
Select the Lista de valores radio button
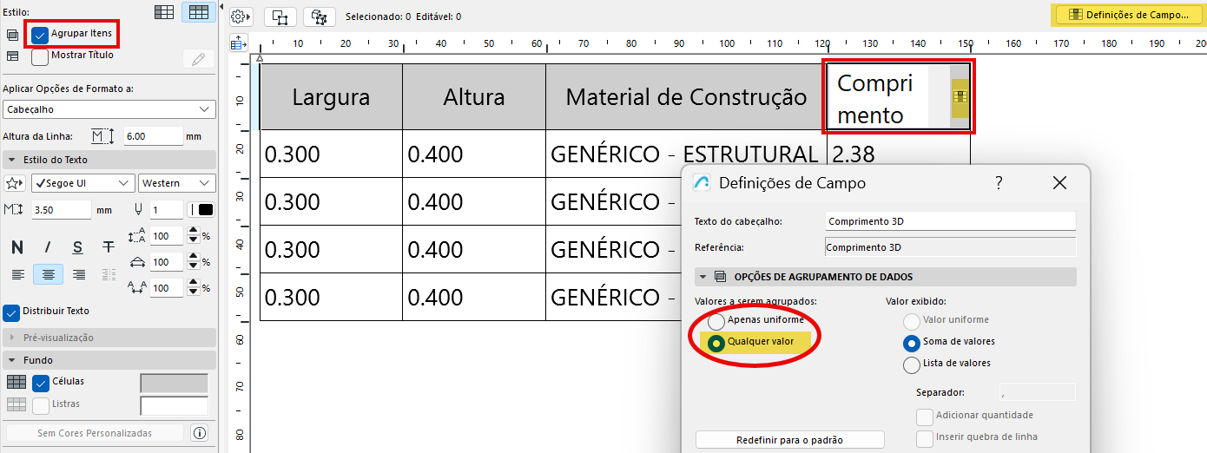(911, 364)
